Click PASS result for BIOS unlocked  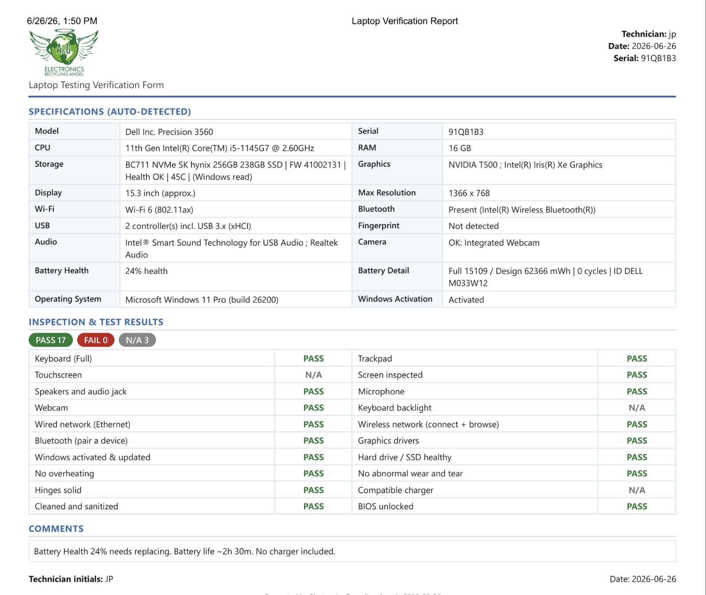coord(637,506)
